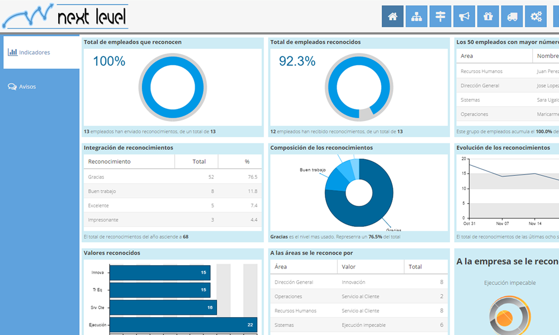The width and height of the screenshot is (559, 335).
Task: Select the Indicadores sidebar tab
Action: click(41, 52)
